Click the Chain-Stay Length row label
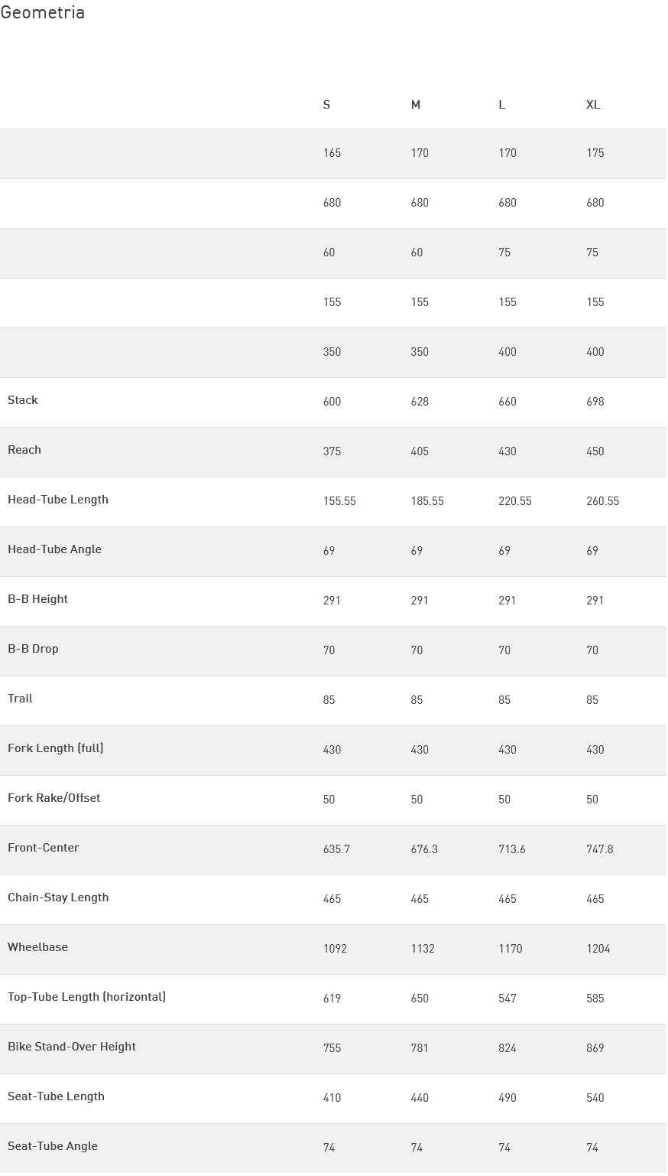Screen dimensions: 668x1176 tap(58, 897)
